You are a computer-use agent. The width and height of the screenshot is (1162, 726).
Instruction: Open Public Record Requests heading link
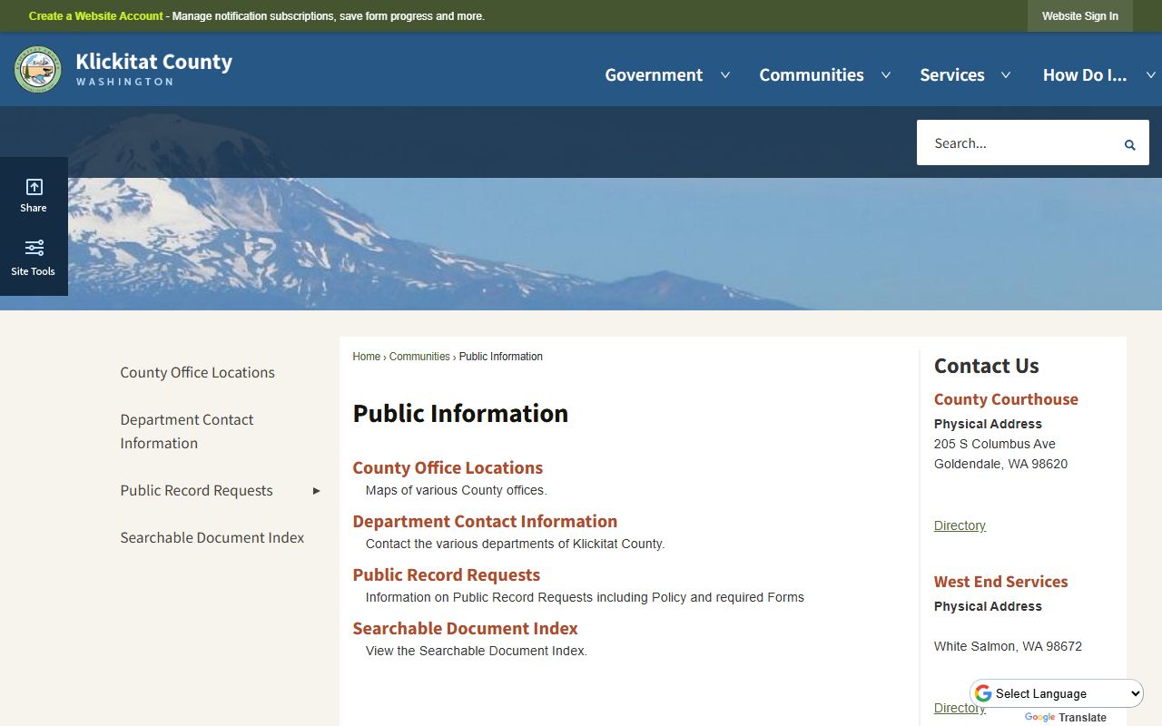447,574
